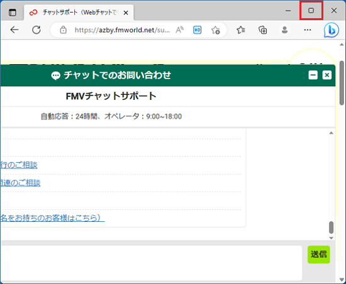Click the chat scroll down arrow
Image resolution: width=346 pixels, height=284 pixels.
331,238
